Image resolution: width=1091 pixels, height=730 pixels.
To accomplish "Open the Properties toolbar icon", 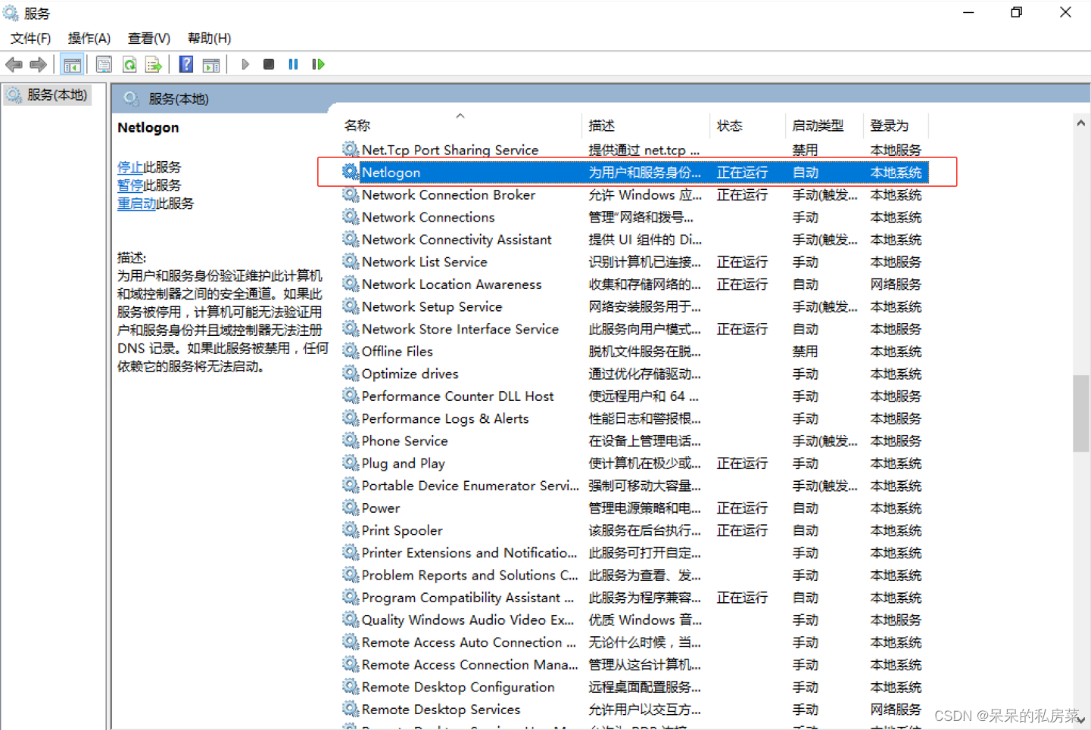I will tap(104, 65).
